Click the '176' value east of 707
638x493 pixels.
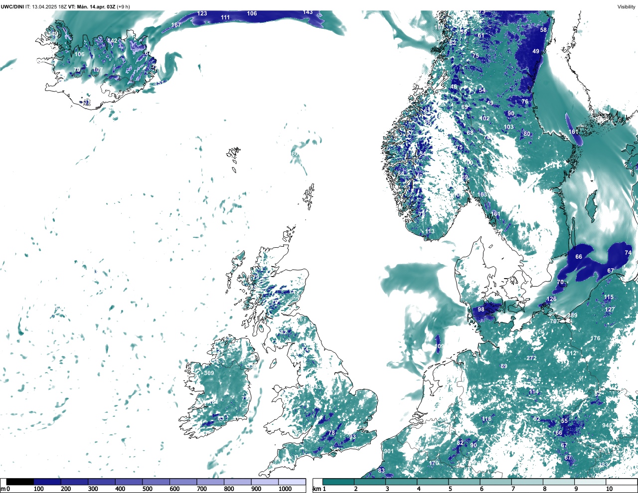pos(596,338)
